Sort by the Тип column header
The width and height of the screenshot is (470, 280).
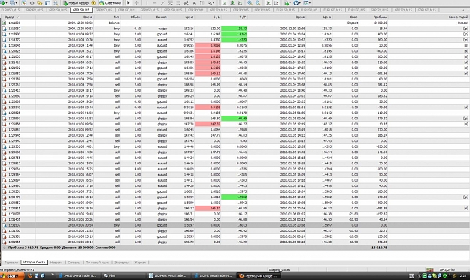point(107,17)
